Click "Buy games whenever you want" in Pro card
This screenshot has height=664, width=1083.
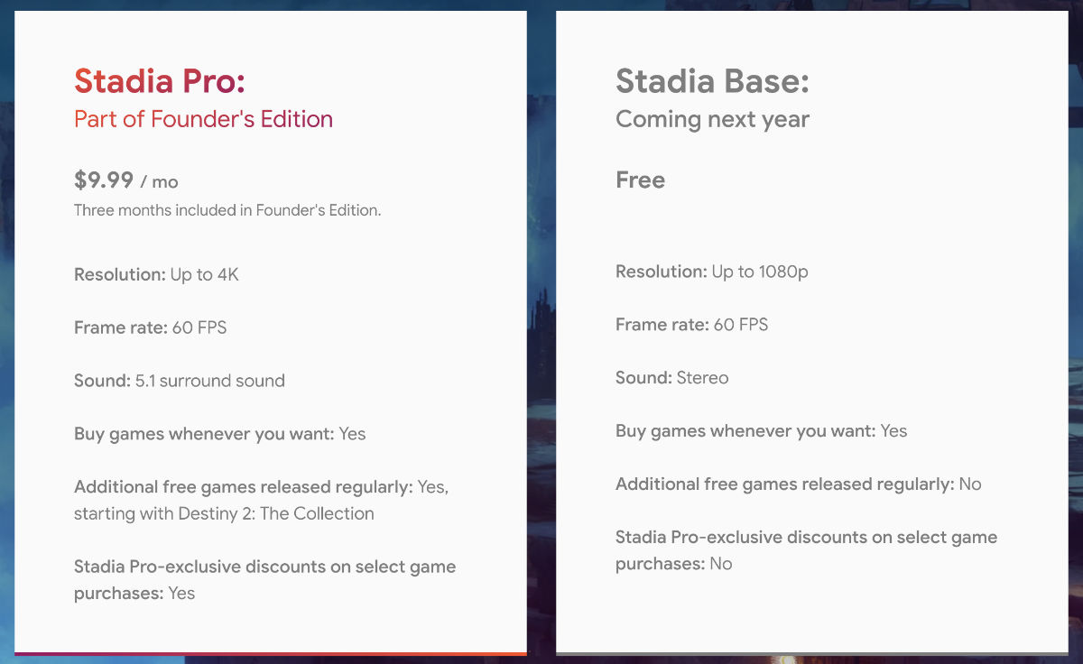pos(219,434)
